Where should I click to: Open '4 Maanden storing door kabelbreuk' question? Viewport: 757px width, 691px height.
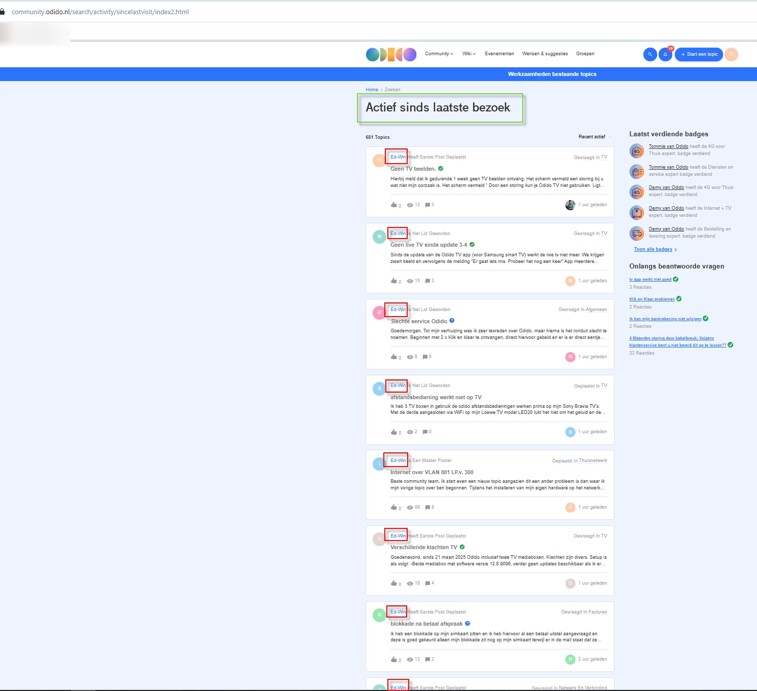tap(678, 341)
